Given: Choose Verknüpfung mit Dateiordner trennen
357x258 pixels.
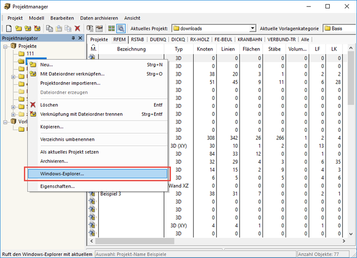Looking at the screenshot, I should point(98,114).
